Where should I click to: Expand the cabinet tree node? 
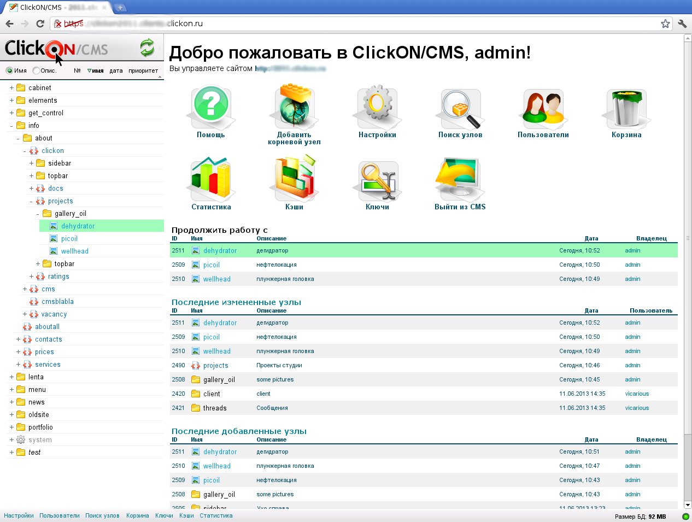pos(11,87)
